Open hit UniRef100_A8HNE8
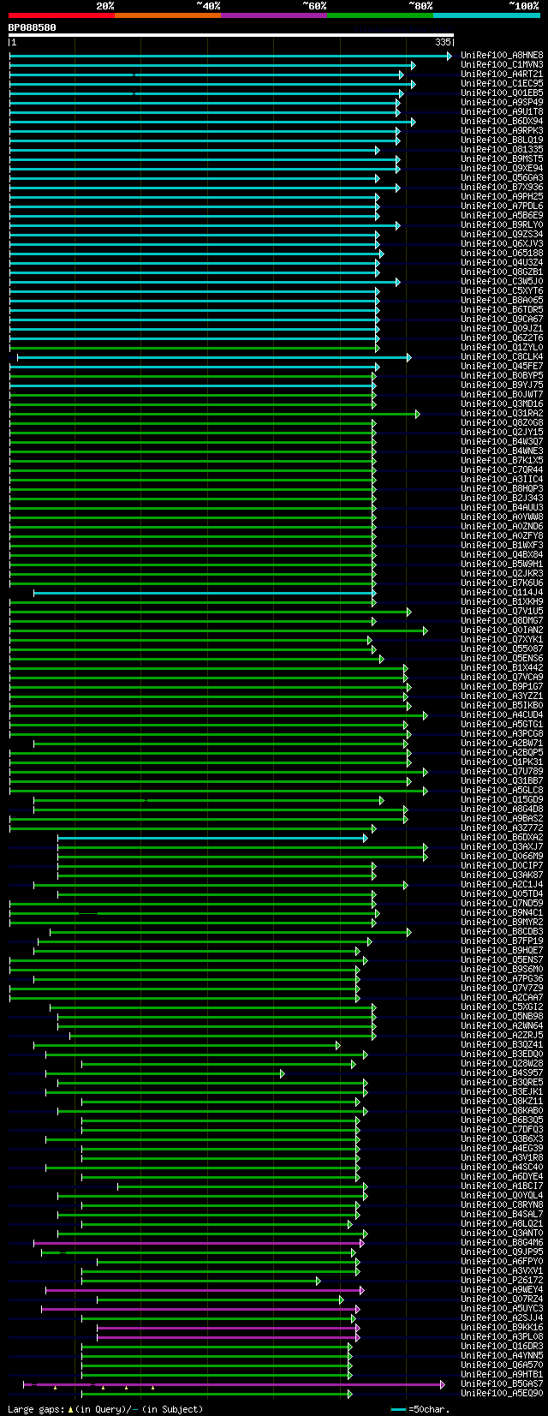This screenshot has height=1416, width=548. tap(502, 55)
